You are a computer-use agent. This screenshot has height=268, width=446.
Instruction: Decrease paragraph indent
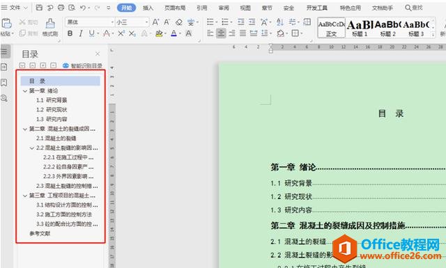click(240, 22)
